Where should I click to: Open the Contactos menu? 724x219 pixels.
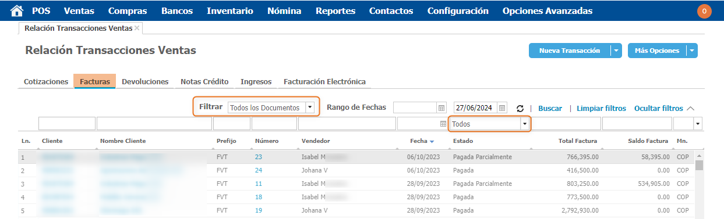click(x=391, y=11)
